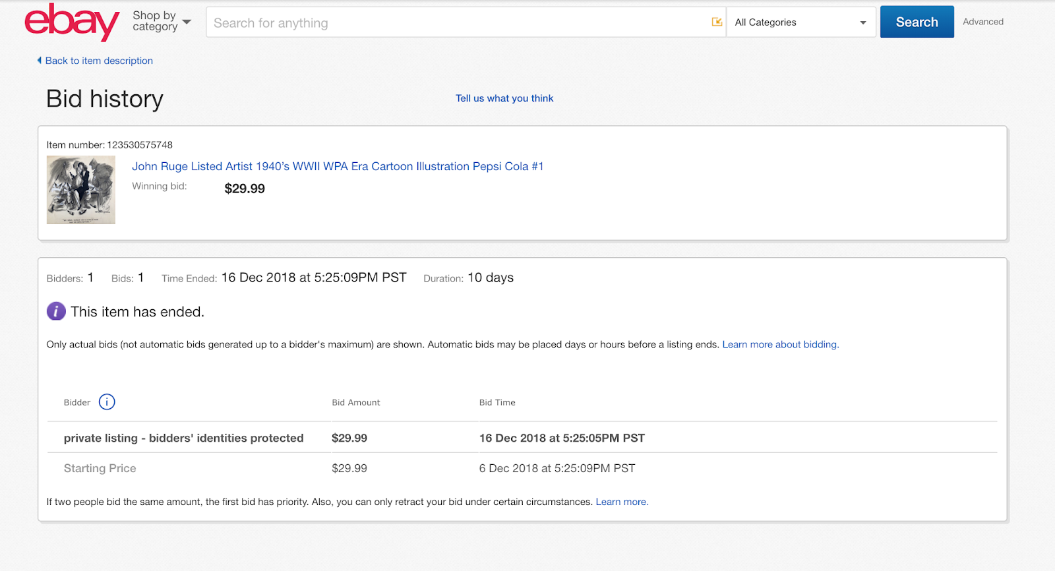Select the private listing bidder row
Image resolution: width=1055 pixels, height=571 pixels.
pos(183,438)
